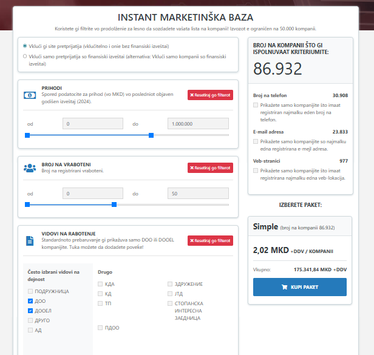Viewport: 374px width, 355px height.
Task: Select only companies with financial reports option
Action: point(25,56)
